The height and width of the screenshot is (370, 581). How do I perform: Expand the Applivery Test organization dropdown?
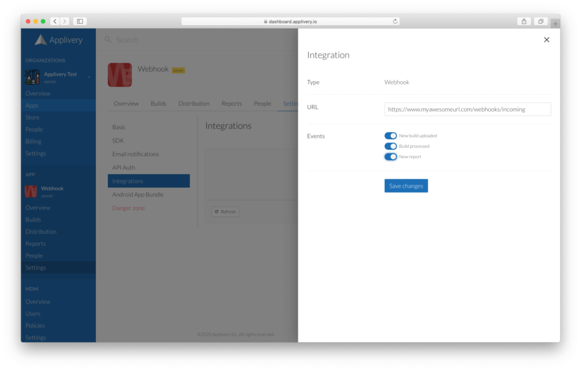89,77
